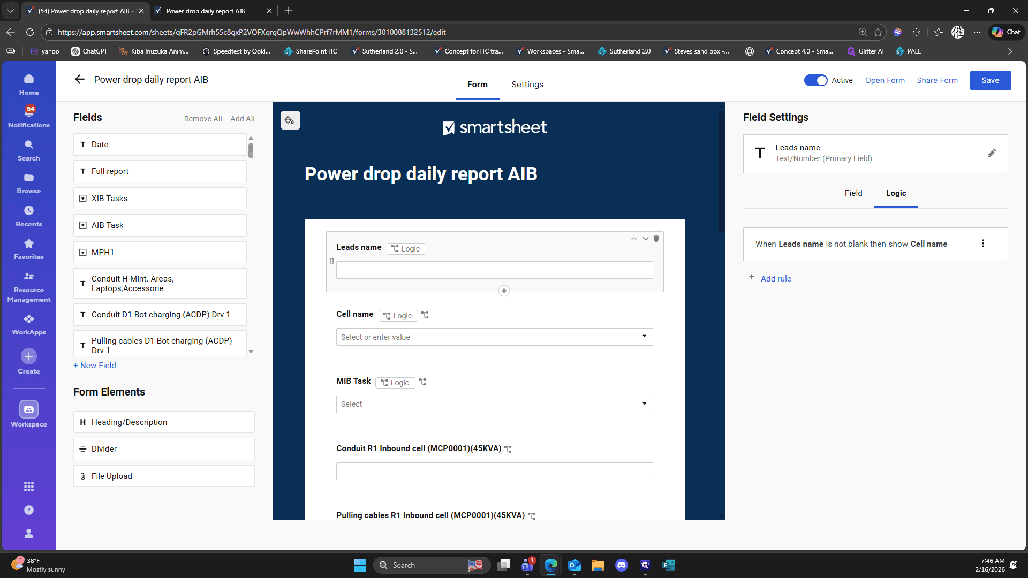This screenshot has width=1028, height=578.
Task: Open Notifications in the sidebar
Action: click(x=29, y=117)
